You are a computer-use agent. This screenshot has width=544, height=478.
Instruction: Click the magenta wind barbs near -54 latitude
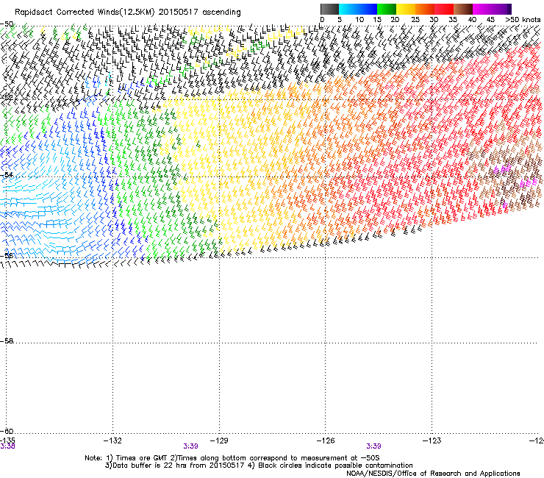pos(502,169)
